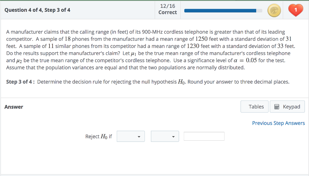309x176 pixels.
Task: Click the 12/16 Correct score label
Action: coord(167,10)
